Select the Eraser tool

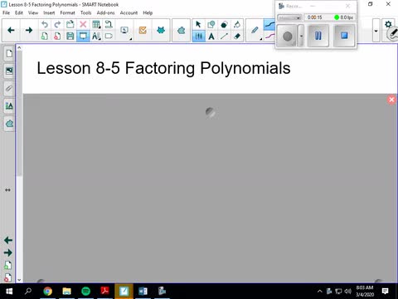[237, 36]
